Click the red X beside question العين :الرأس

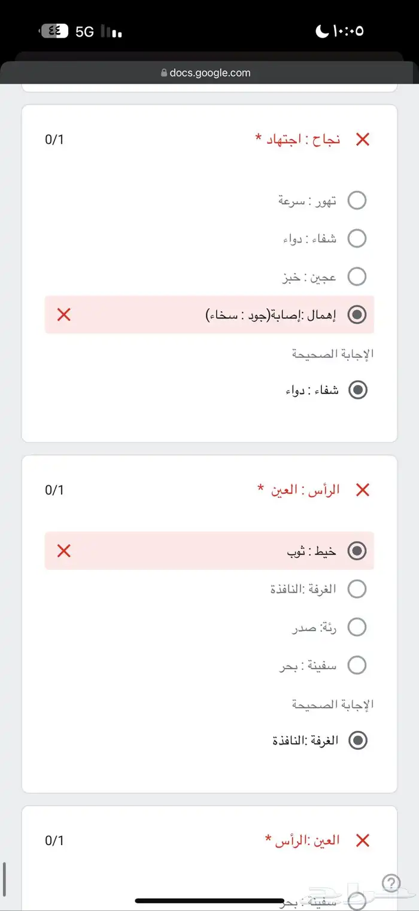tap(363, 840)
